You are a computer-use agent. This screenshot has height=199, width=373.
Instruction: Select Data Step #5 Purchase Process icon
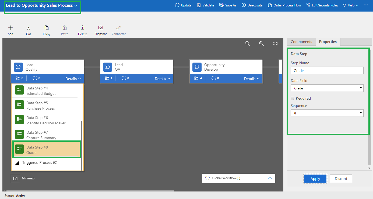coord(19,105)
